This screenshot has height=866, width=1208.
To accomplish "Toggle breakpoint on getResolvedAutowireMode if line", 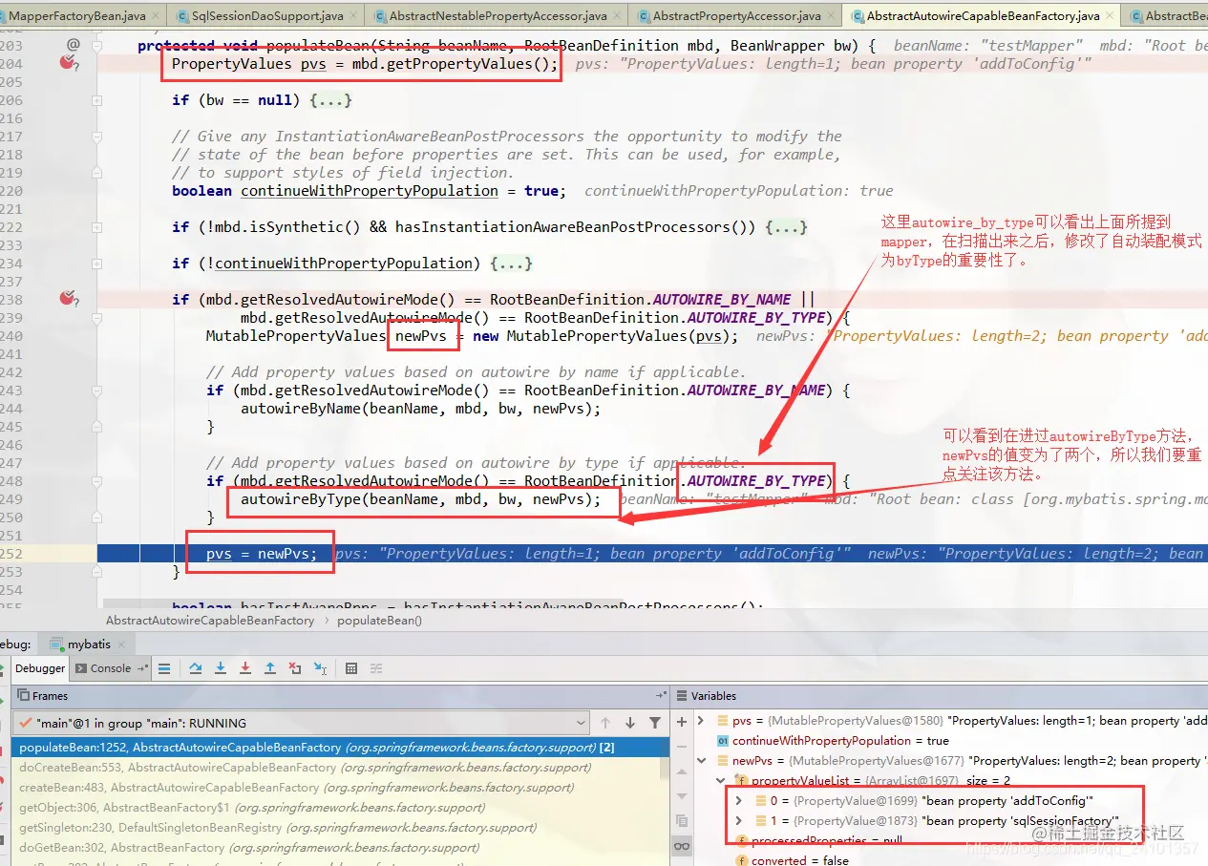I will (68, 299).
